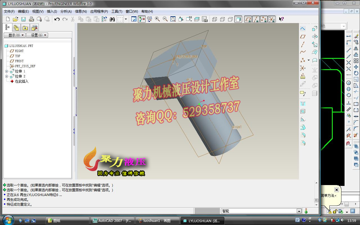Toggle datum plane display visibility
The image size is (360, 225).
click(x=248, y=19)
